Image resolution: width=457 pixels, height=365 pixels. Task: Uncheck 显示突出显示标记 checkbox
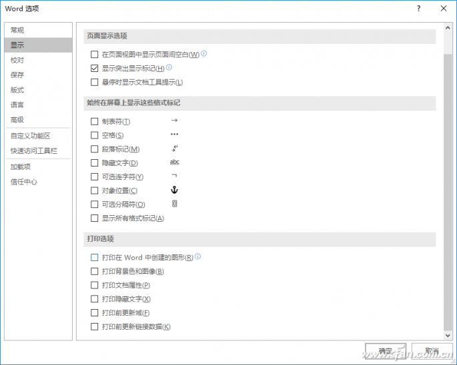point(94,68)
